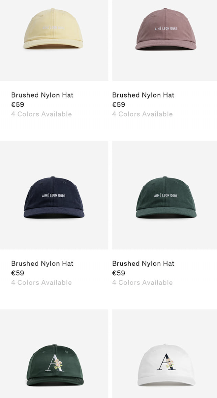Open the green floral letter A cap

(54, 354)
